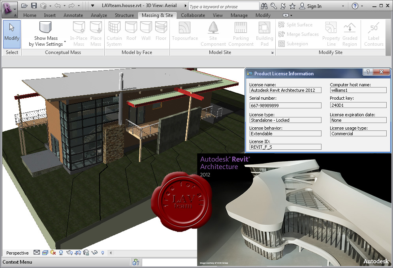Expand the Select panel label

point(12,52)
